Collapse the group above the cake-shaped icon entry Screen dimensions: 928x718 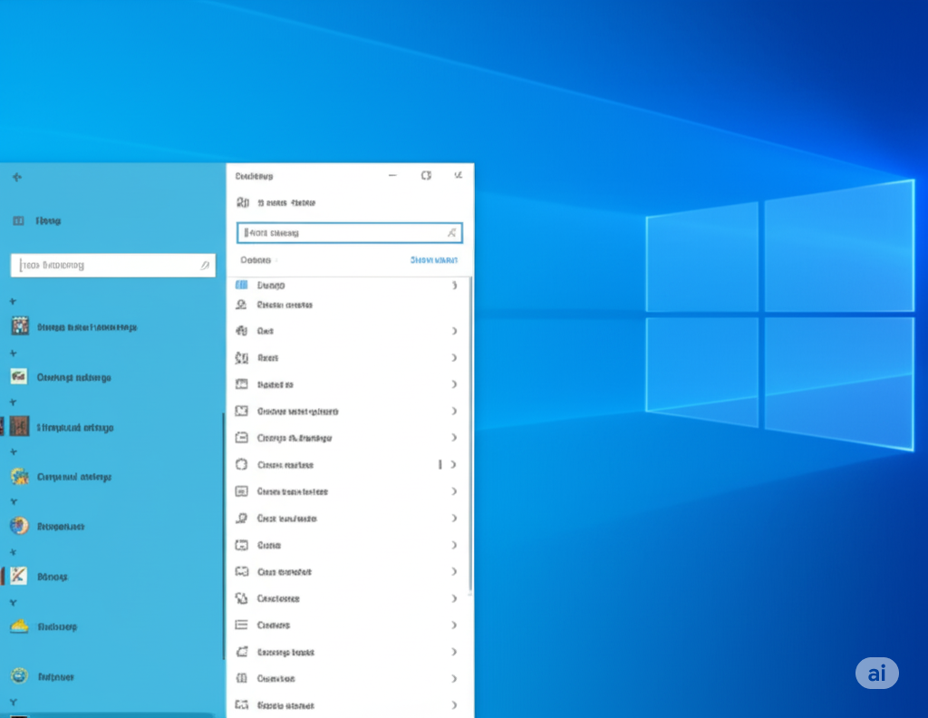13,603
